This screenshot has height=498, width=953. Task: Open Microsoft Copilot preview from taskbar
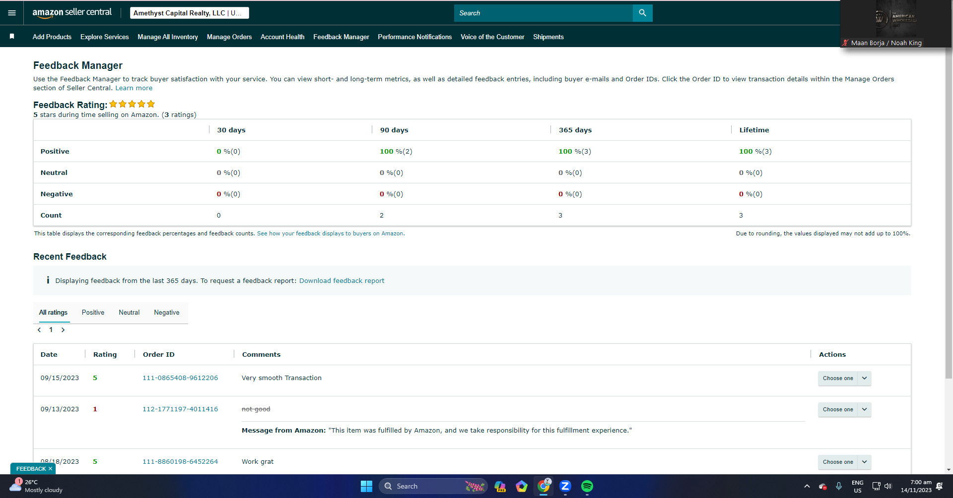[500, 486]
